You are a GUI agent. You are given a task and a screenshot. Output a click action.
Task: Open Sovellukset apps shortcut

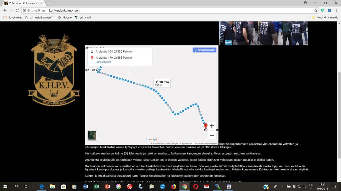click(12, 18)
